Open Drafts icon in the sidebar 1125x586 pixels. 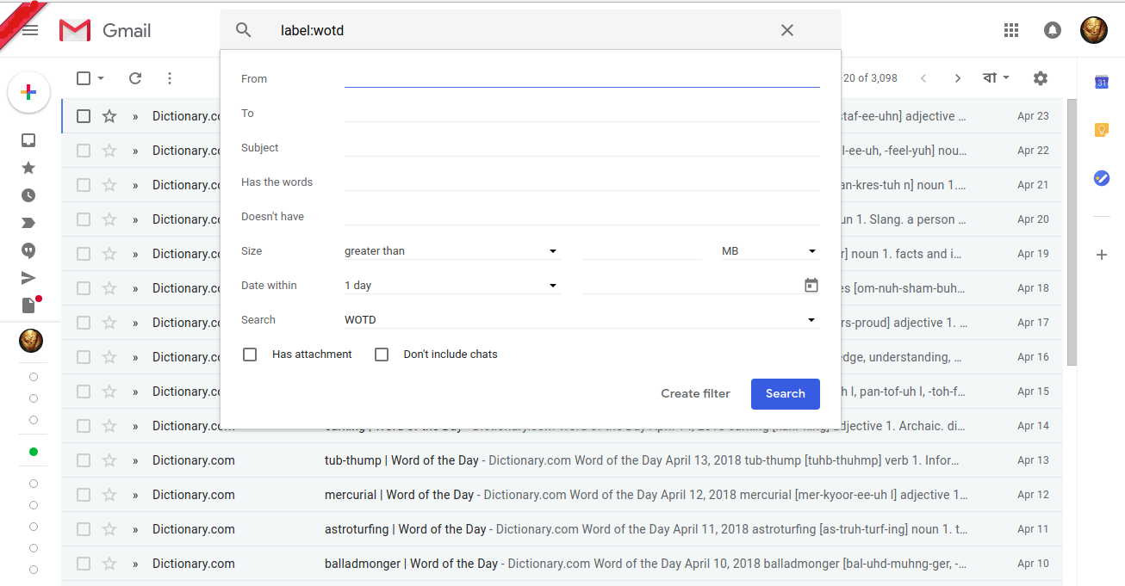[x=28, y=305]
